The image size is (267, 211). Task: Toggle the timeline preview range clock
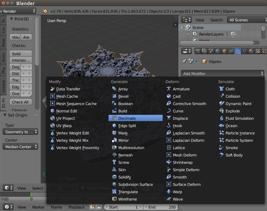coord(92,207)
